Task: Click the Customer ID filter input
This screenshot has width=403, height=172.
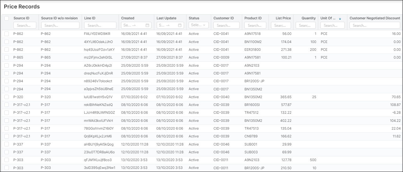Action: pos(226,26)
